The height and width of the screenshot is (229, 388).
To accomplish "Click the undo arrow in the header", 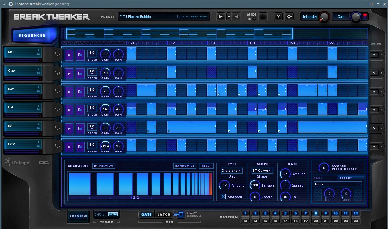I will point(221,17).
